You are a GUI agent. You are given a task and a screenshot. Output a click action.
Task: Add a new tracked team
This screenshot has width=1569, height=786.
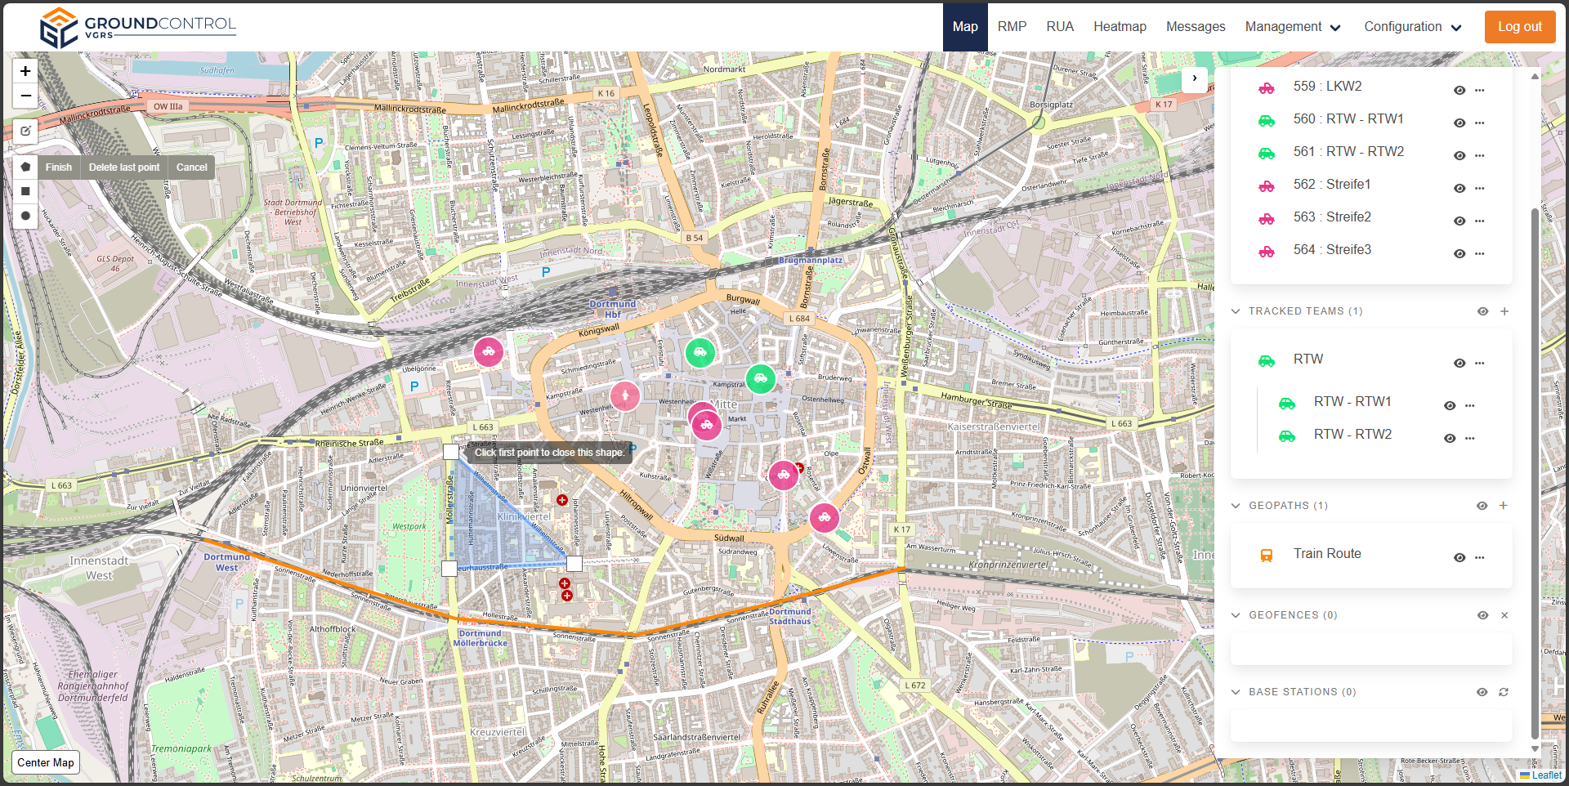(1504, 311)
